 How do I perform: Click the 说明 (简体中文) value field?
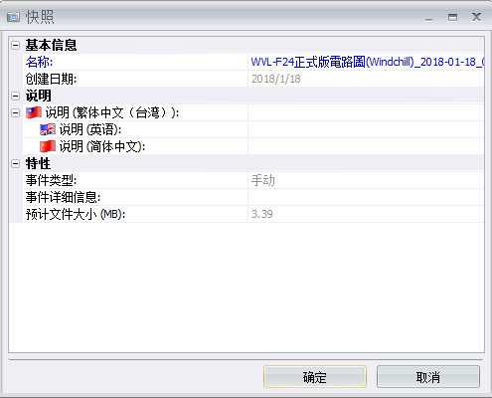point(366,146)
